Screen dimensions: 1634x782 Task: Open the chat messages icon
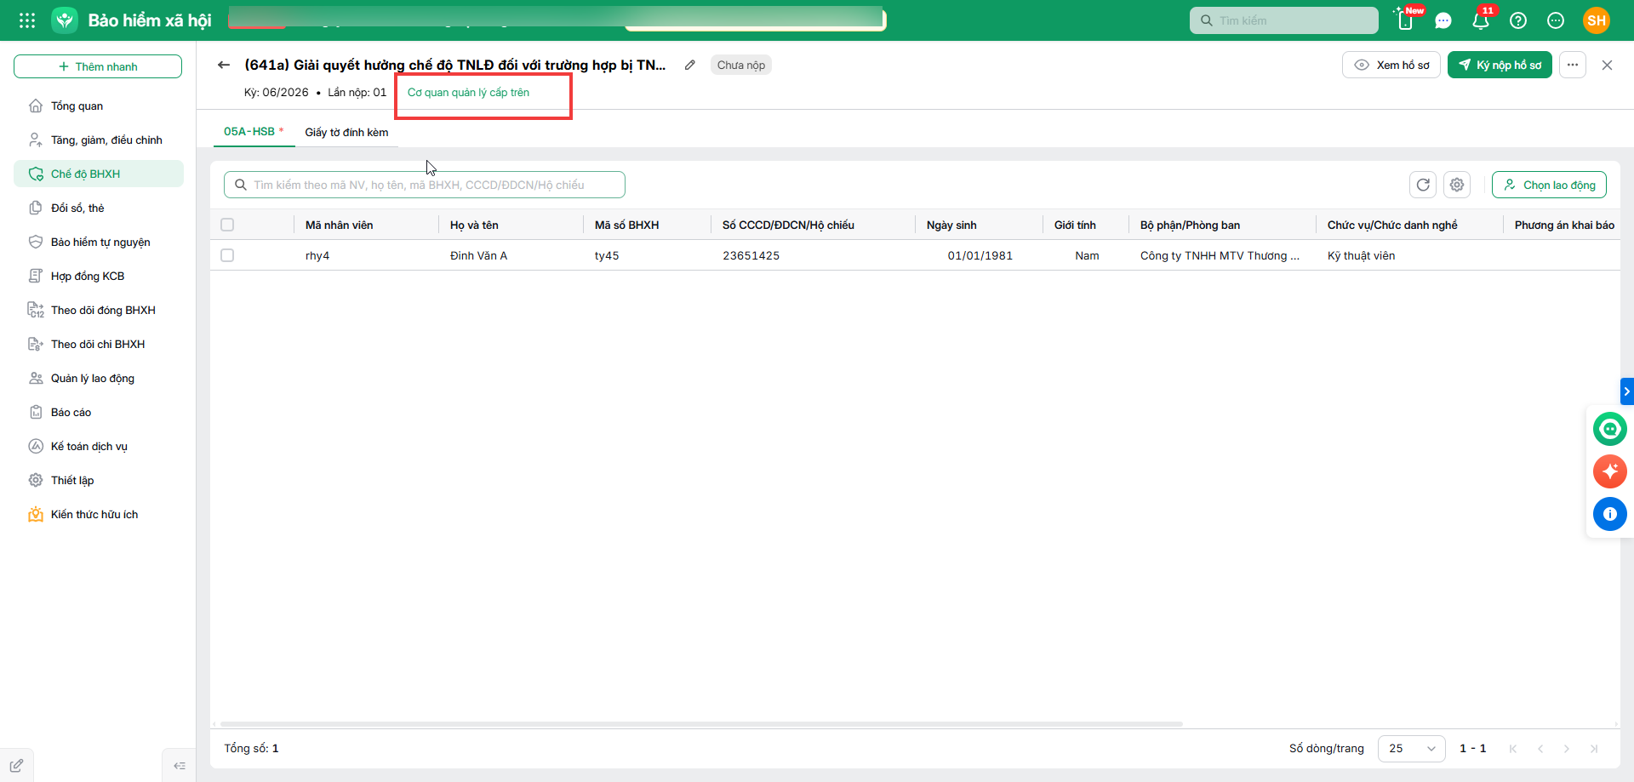point(1443,20)
